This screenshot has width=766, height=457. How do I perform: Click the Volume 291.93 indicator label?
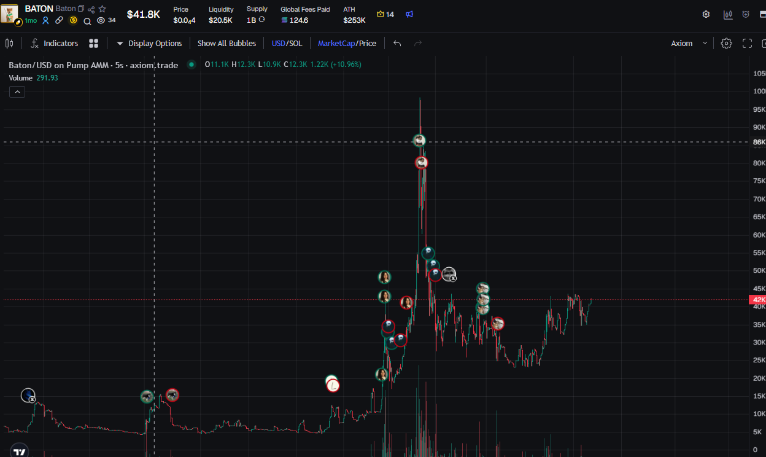pyautogui.click(x=33, y=77)
